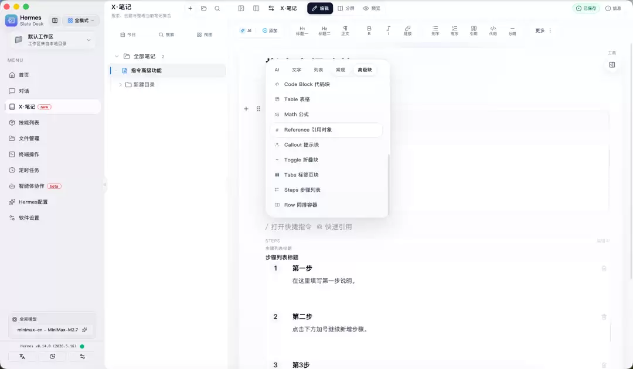Image resolution: width=633 pixels, height=369 pixels.
Task: Open Hermes配置 in sidebar
Action: [53, 202]
